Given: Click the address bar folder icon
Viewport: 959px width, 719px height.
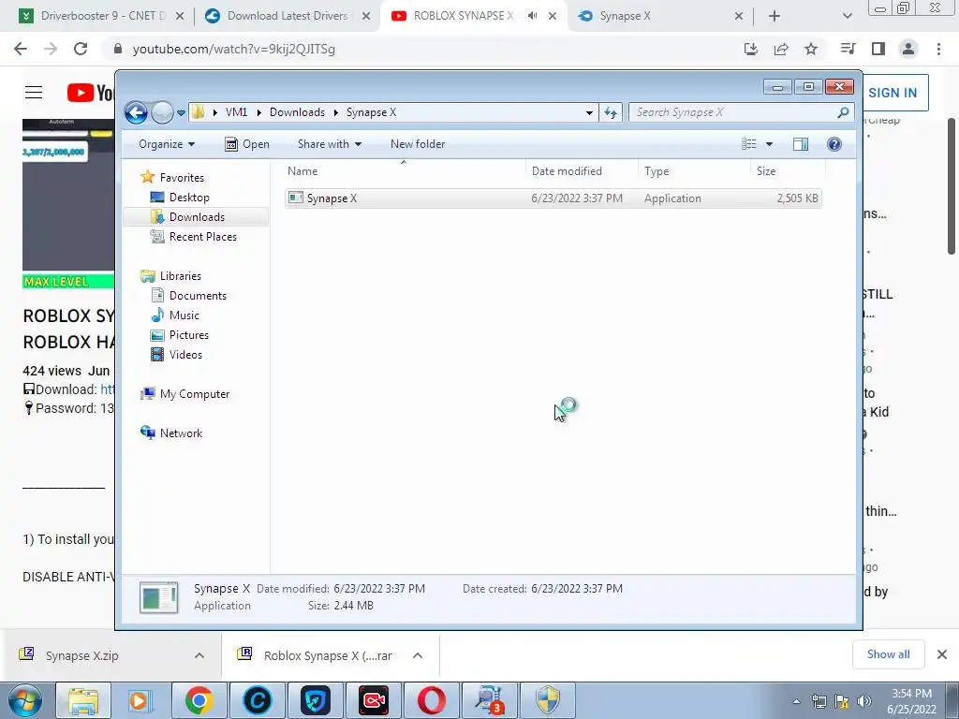Looking at the screenshot, I should coord(198,112).
